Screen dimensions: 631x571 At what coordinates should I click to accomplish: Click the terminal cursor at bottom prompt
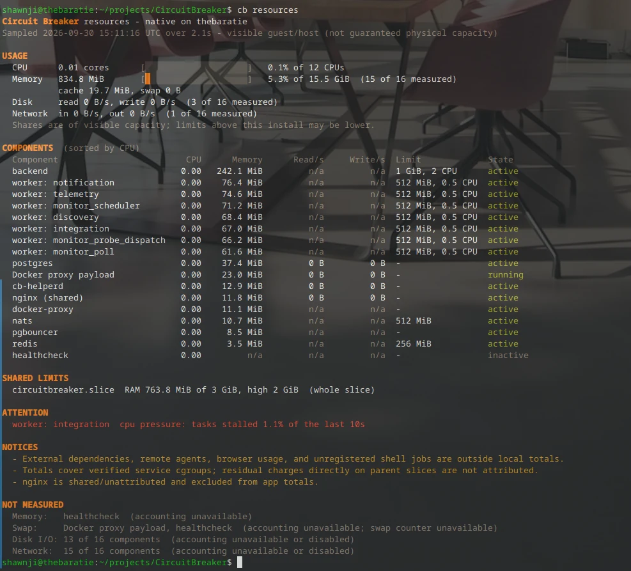pos(240,562)
